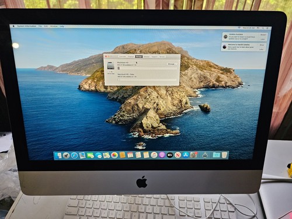This screenshot has width=292, height=219.
Task: Open the Help menu
Action: (62, 26)
